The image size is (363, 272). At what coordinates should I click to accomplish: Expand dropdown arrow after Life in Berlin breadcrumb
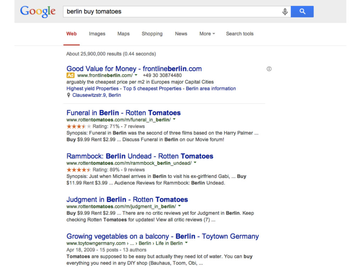tap(186, 243)
